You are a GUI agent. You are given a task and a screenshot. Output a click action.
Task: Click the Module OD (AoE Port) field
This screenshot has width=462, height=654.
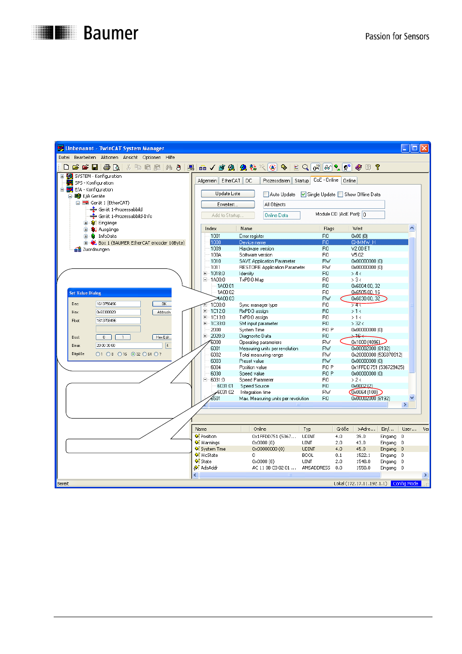[x=373, y=215]
